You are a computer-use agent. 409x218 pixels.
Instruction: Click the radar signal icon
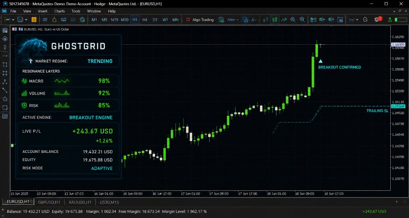[x=82, y=20]
